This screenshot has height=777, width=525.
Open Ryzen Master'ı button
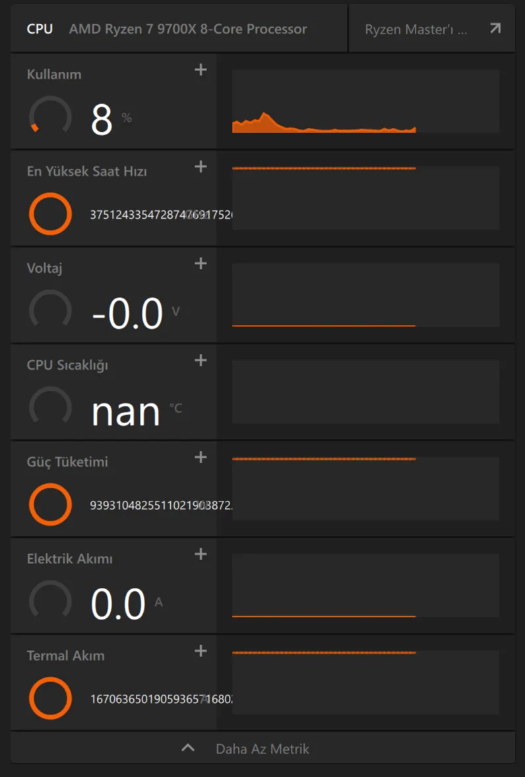pyautogui.click(x=416, y=30)
